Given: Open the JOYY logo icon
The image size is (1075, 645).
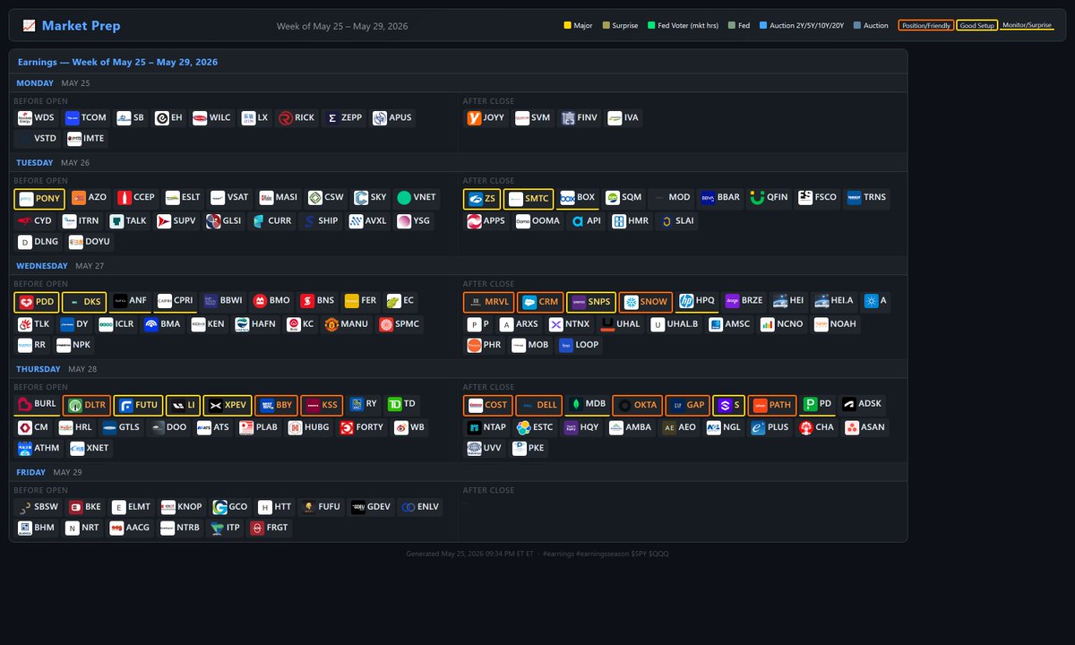Looking at the screenshot, I should 475,118.
